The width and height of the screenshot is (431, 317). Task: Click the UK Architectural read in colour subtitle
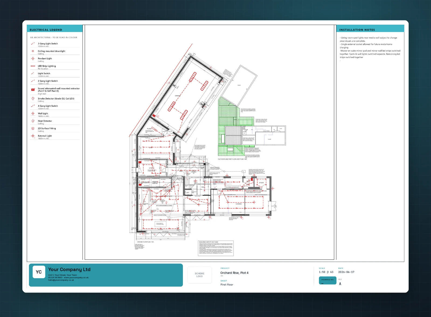(x=54, y=37)
